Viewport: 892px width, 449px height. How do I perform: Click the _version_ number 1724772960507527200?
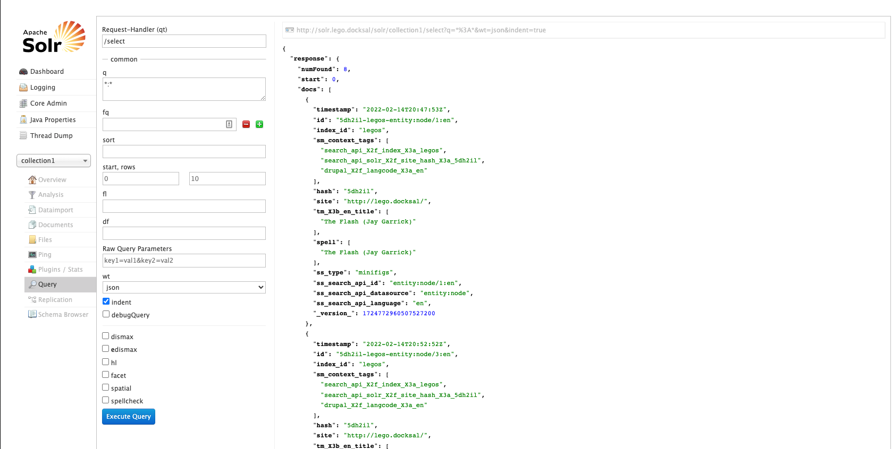[x=399, y=314]
